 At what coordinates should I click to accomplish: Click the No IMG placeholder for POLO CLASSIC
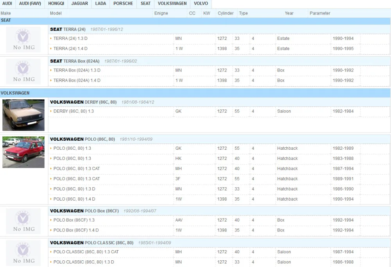pyautogui.click(x=23, y=253)
